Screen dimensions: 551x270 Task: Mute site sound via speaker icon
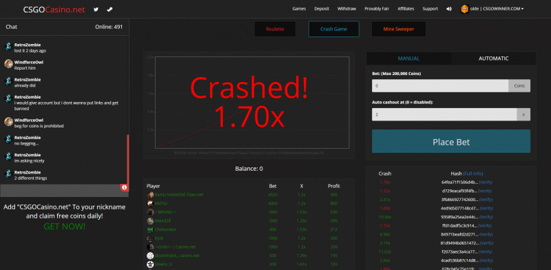click(x=449, y=9)
